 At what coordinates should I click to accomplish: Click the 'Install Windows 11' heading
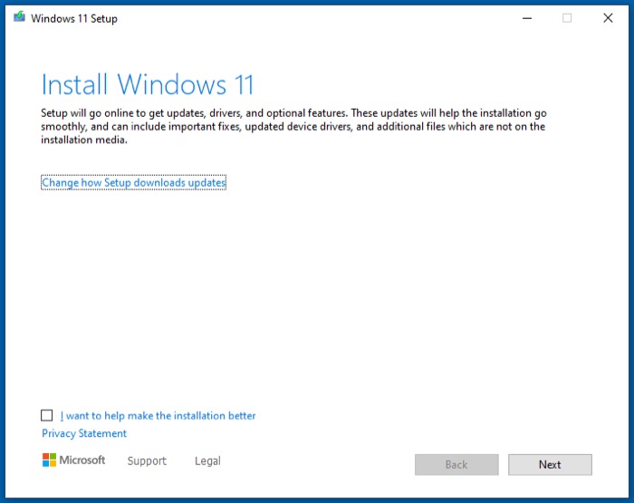coord(148,85)
